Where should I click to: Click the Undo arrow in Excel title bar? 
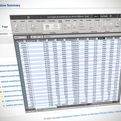pyautogui.click(x=32, y=17)
